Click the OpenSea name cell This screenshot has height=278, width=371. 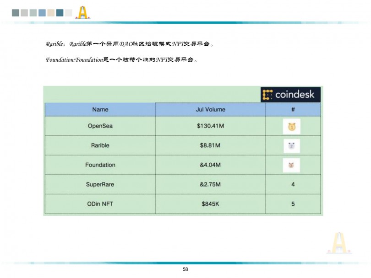(100, 126)
